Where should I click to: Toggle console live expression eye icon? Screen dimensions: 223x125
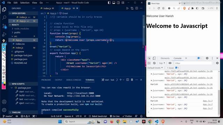pos(170,63)
